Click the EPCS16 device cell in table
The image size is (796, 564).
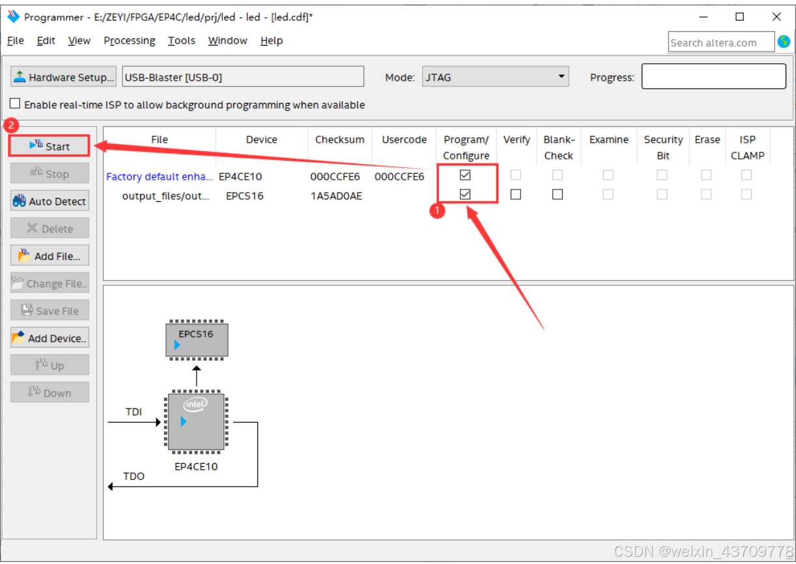pyautogui.click(x=245, y=195)
